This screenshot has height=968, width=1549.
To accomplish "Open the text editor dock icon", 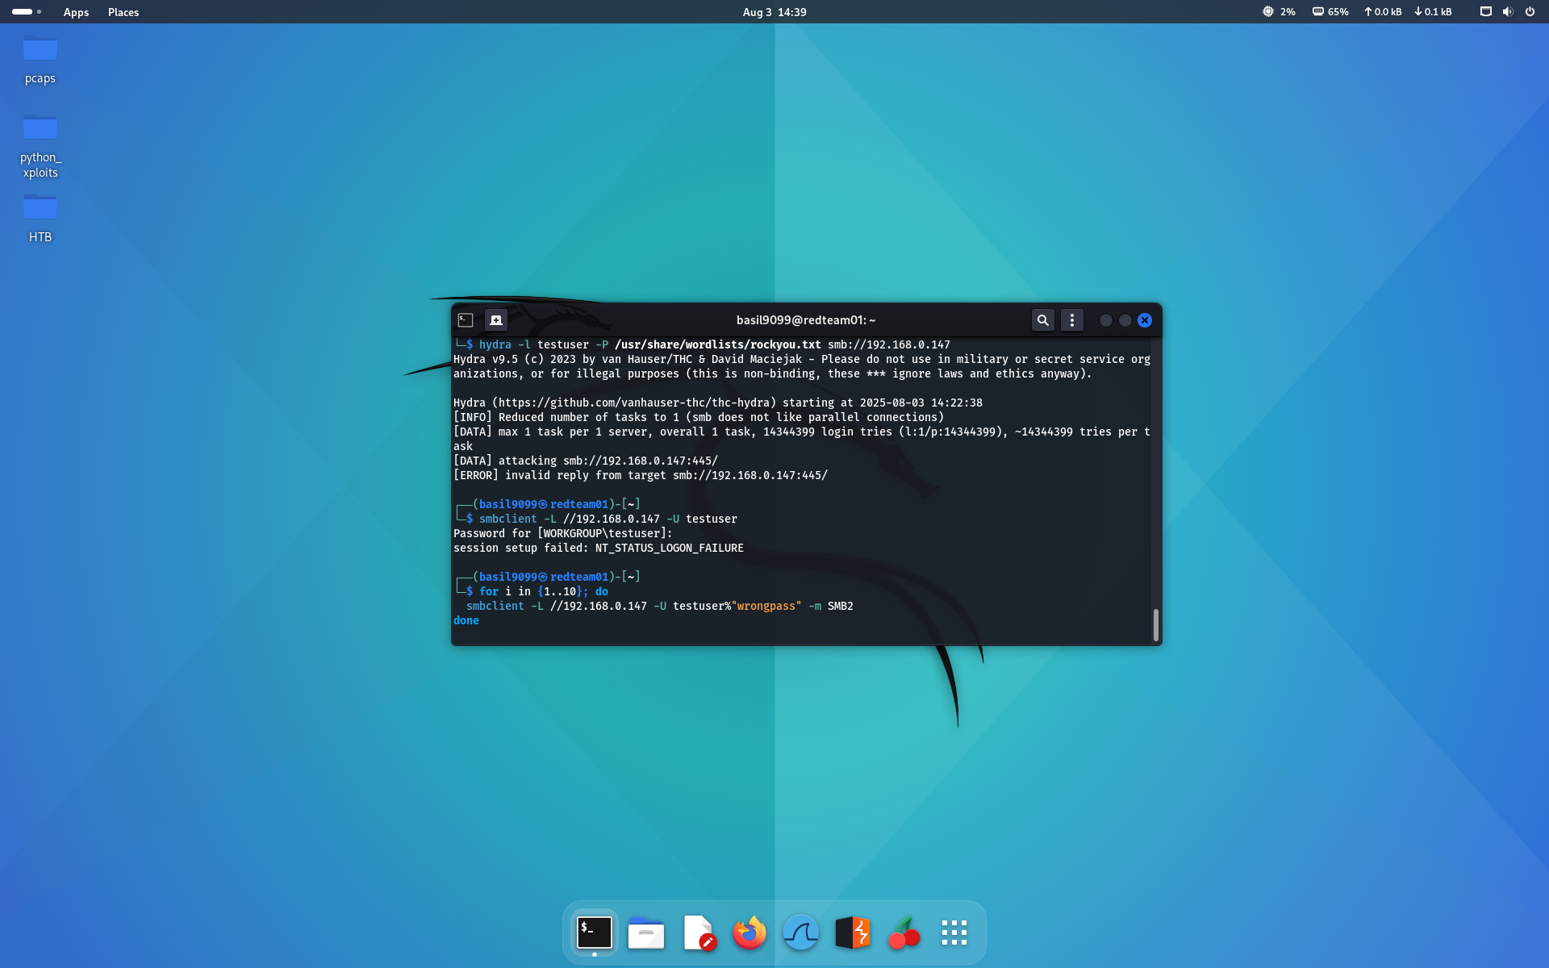I will tap(698, 933).
